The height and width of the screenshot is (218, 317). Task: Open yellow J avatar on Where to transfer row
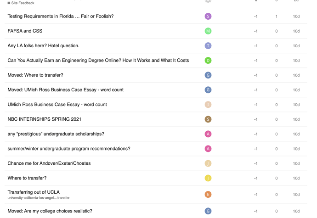coord(208,178)
